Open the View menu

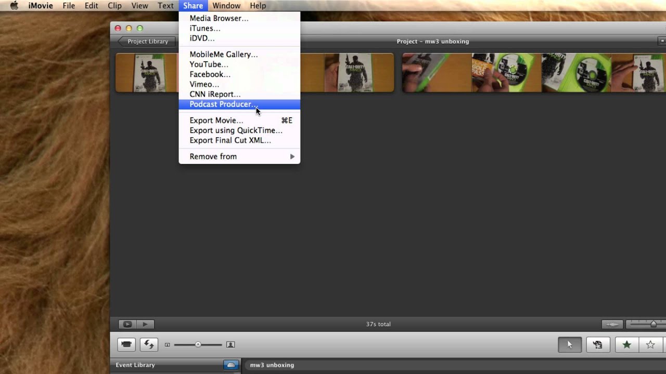(x=139, y=6)
